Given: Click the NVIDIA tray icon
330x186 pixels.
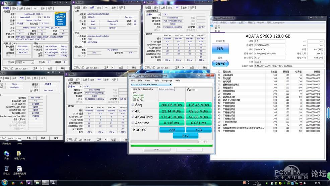Looking at the screenshot, I should click(x=288, y=183).
